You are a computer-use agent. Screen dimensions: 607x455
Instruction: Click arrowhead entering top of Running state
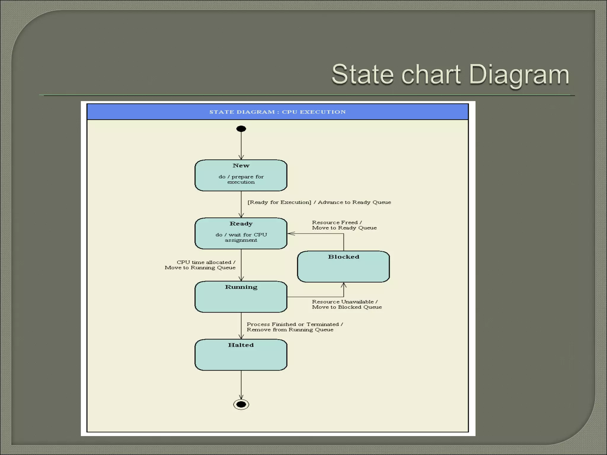241,278
